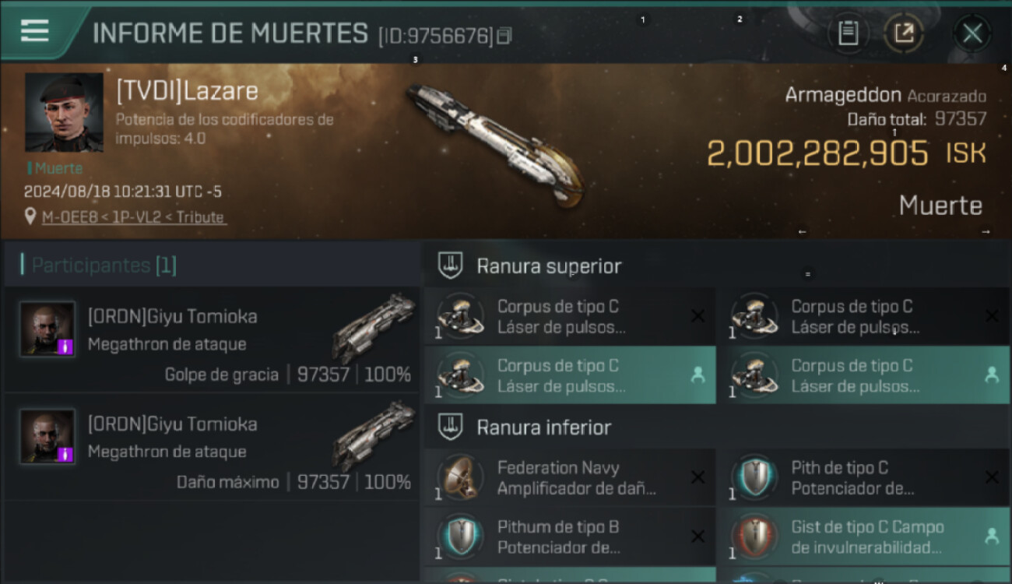
Task: Select Gist de tipo C Campo de invulnerabilidad
Action: tap(864, 537)
